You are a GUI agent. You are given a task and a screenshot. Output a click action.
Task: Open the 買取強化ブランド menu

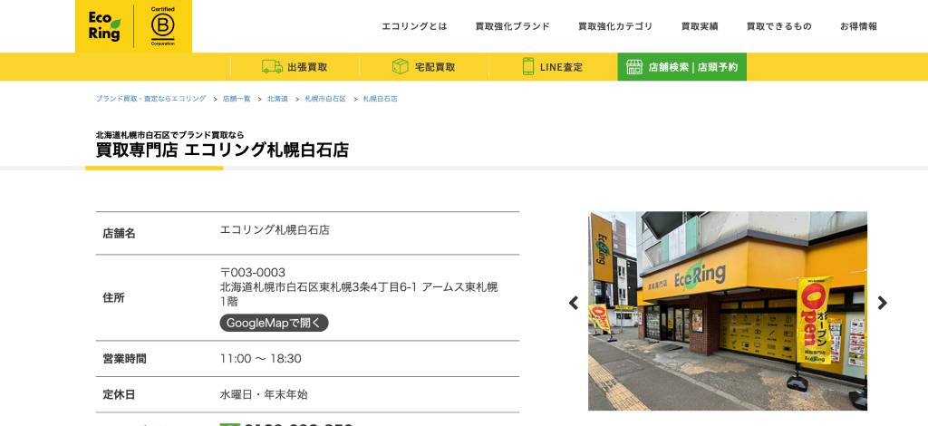(x=513, y=26)
